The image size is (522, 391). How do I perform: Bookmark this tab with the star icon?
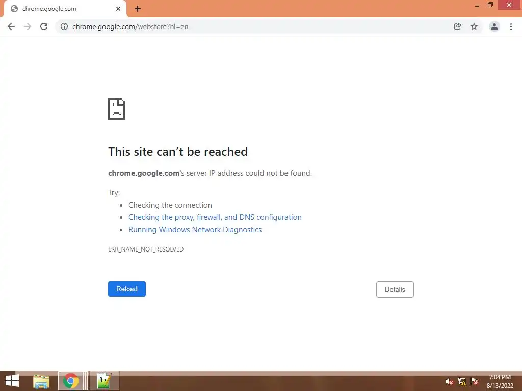point(474,26)
